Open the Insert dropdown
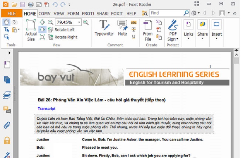243x158 pixels. (217, 30)
